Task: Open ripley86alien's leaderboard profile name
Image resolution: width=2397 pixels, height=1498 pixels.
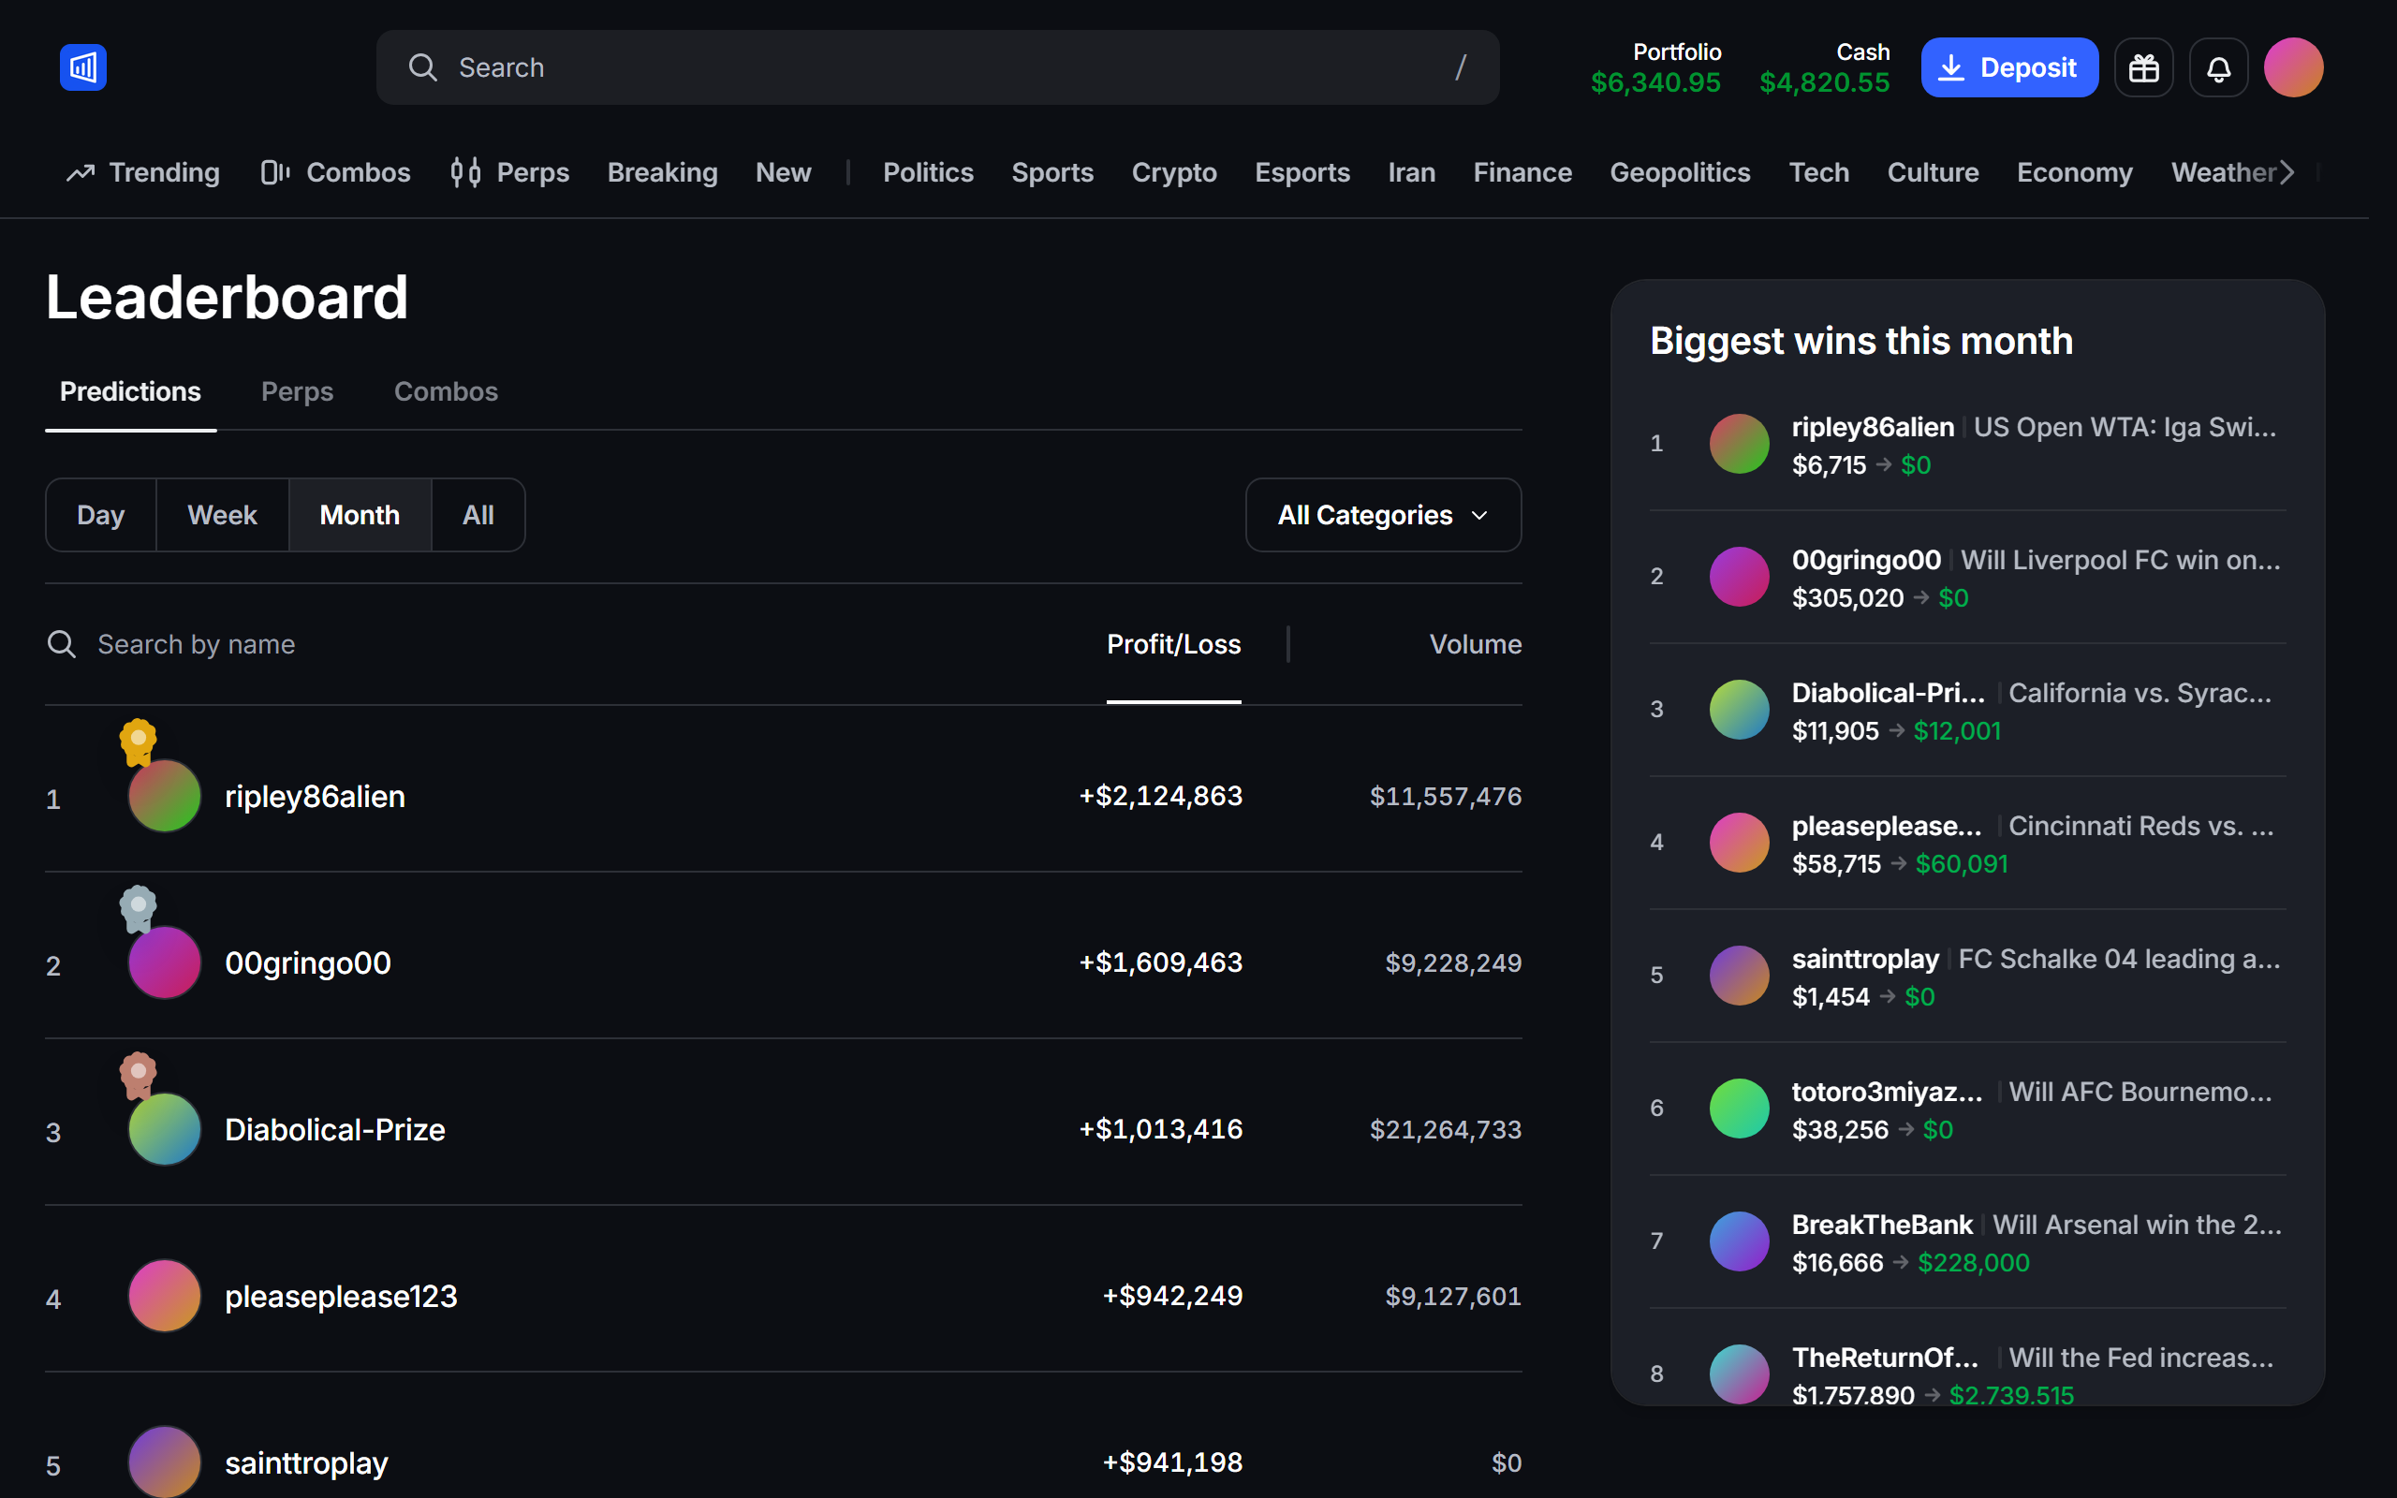Action: [315, 797]
